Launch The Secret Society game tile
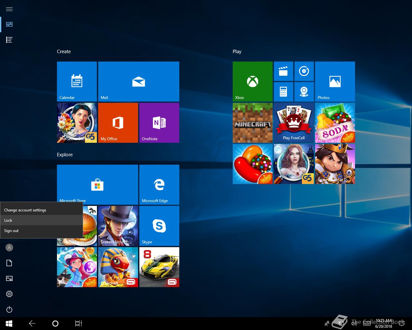Viewport: 412px width, 330px height. pos(77,123)
